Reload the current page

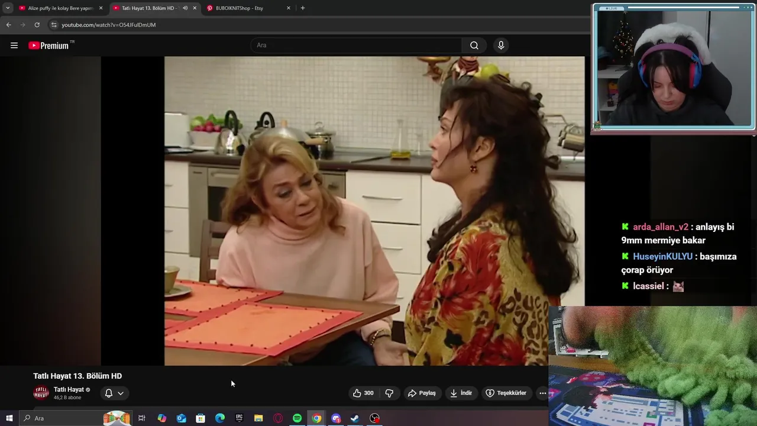[x=37, y=25]
